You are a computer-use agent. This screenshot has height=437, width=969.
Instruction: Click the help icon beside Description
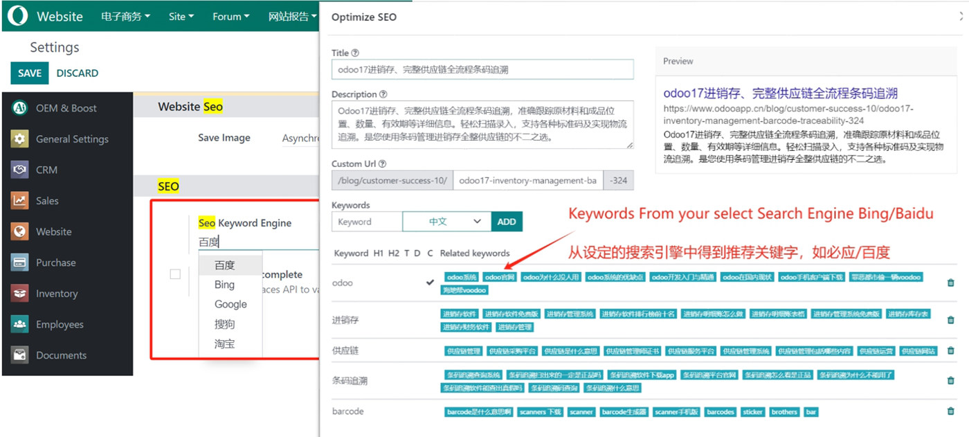(x=383, y=94)
